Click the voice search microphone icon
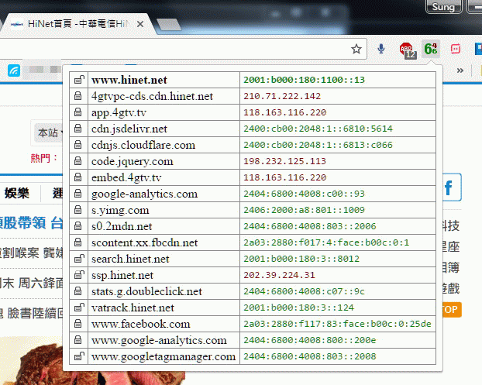482x385 pixels. (x=380, y=49)
